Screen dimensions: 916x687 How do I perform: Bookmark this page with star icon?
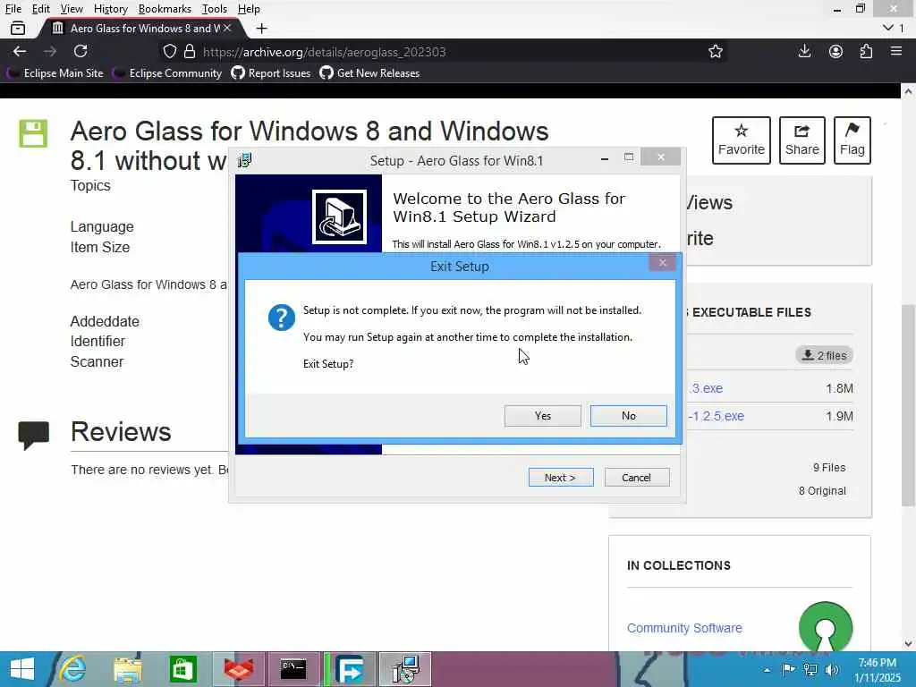point(715,52)
